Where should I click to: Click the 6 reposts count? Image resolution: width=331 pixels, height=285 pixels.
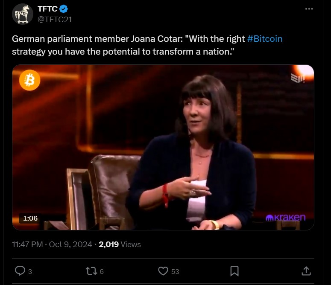pos(102,271)
